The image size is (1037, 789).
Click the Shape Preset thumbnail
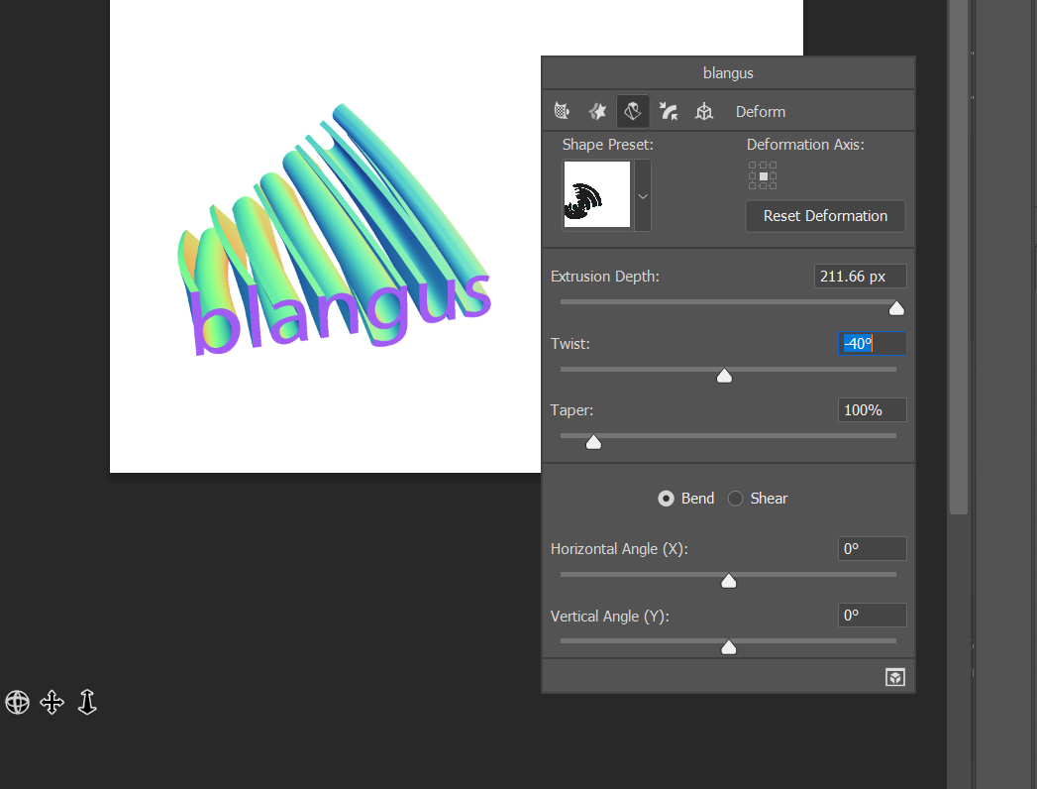tap(597, 195)
